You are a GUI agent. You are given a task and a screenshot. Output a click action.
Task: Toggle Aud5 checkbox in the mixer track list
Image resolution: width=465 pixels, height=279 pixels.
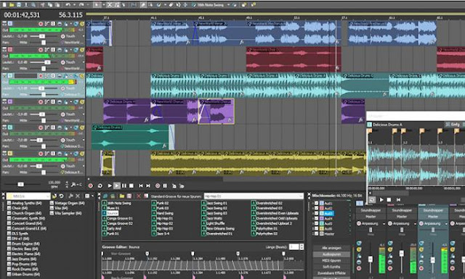click(x=317, y=223)
